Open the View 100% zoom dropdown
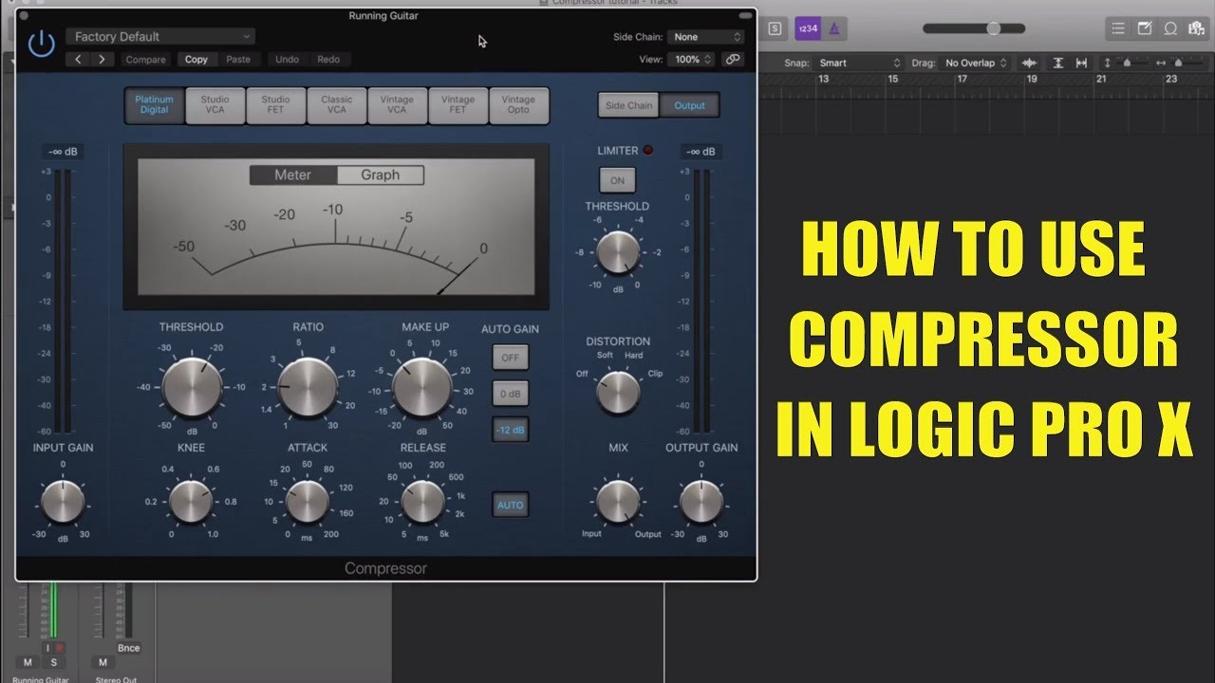This screenshot has width=1215, height=683. (x=690, y=59)
